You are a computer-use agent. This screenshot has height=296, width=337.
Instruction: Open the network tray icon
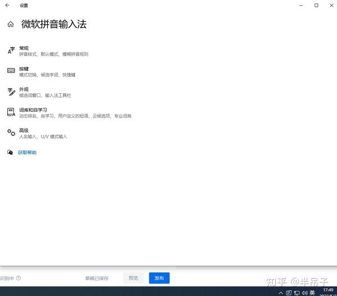pos(297,293)
